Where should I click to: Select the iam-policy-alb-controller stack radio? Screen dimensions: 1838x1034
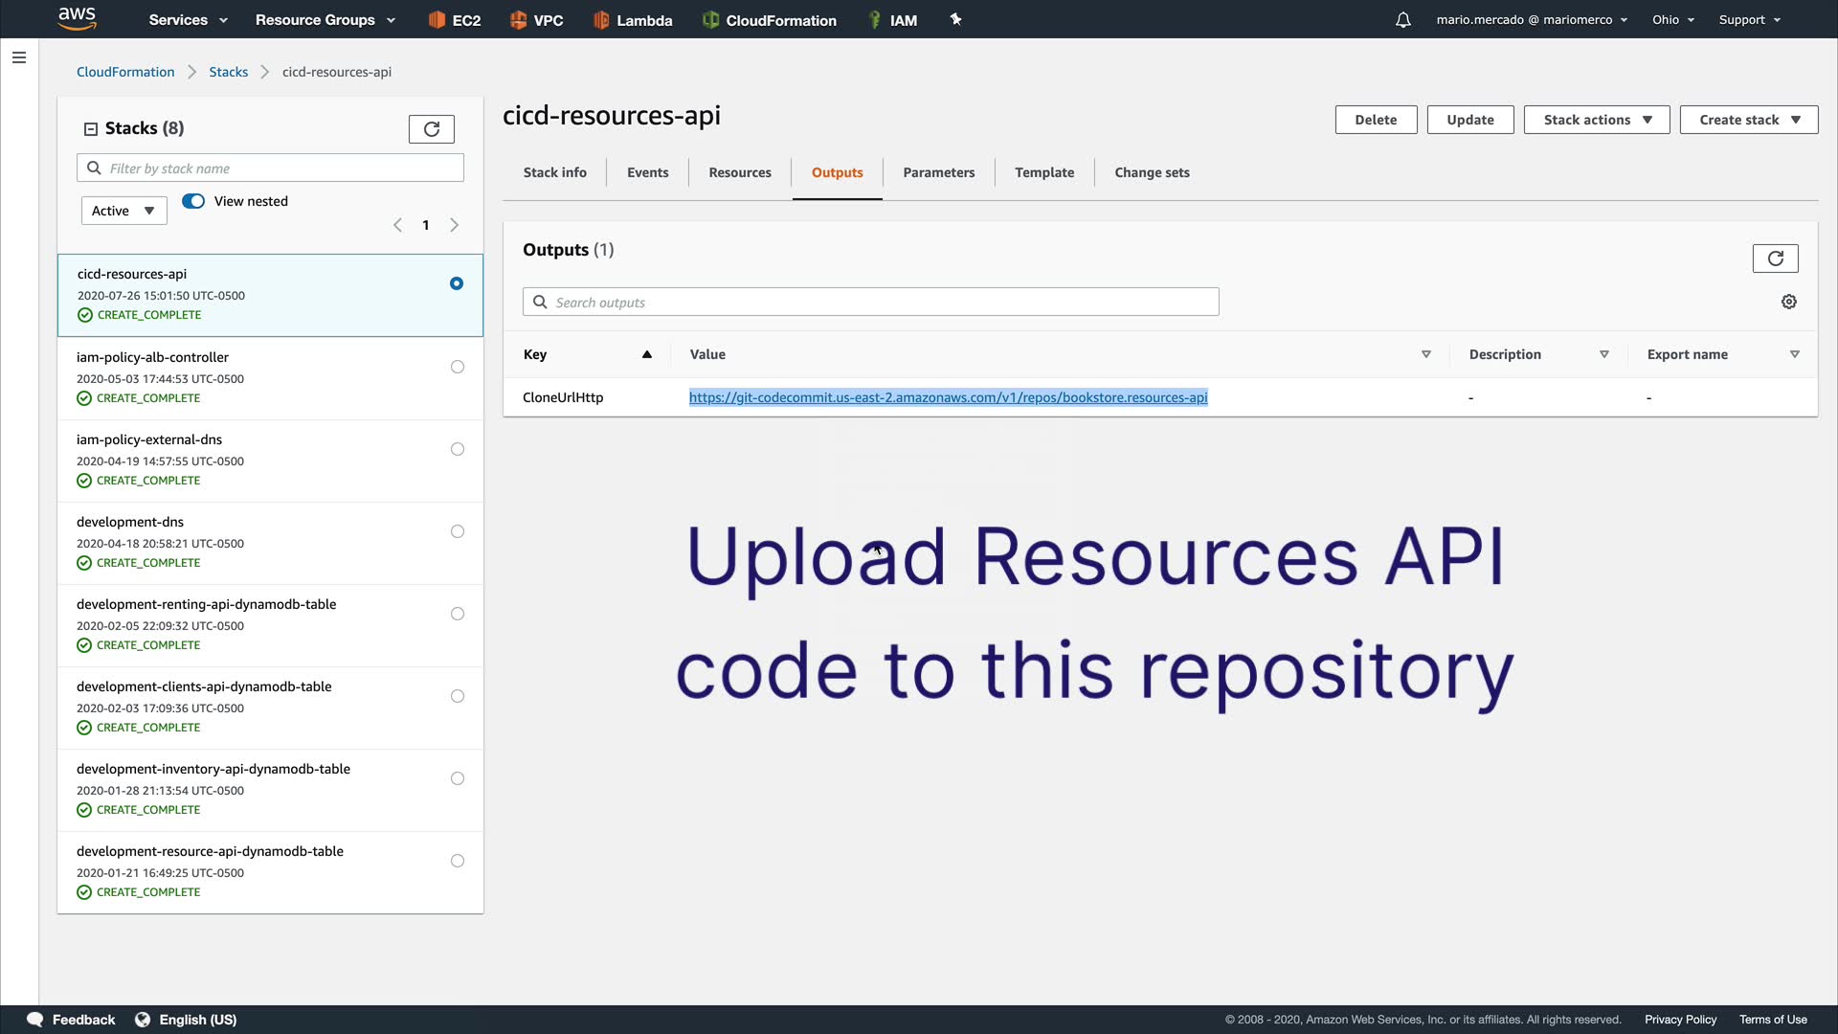pyautogui.click(x=458, y=367)
